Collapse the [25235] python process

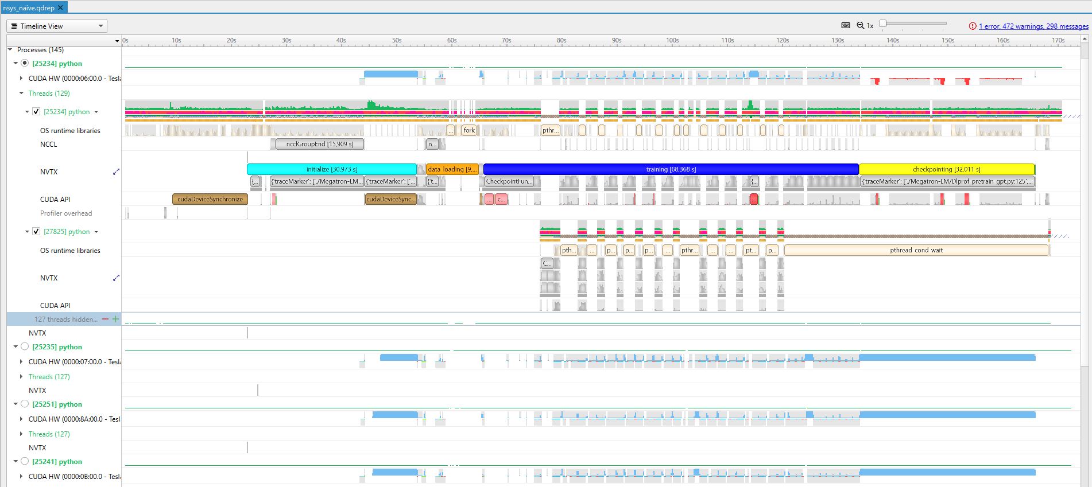(x=16, y=346)
